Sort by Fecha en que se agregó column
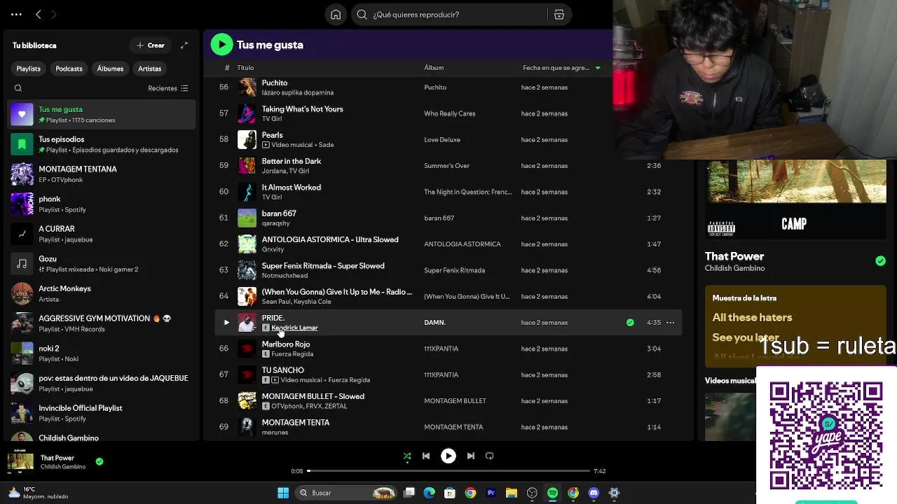Image resolution: width=897 pixels, height=504 pixels. tap(561, 68)
